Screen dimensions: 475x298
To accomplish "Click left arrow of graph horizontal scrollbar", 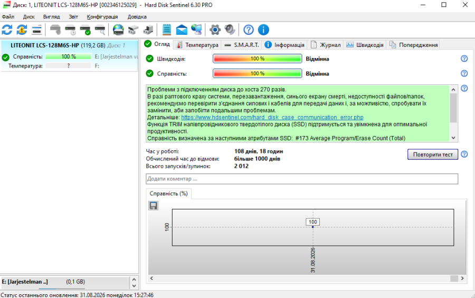I will (x=151, y=278).
